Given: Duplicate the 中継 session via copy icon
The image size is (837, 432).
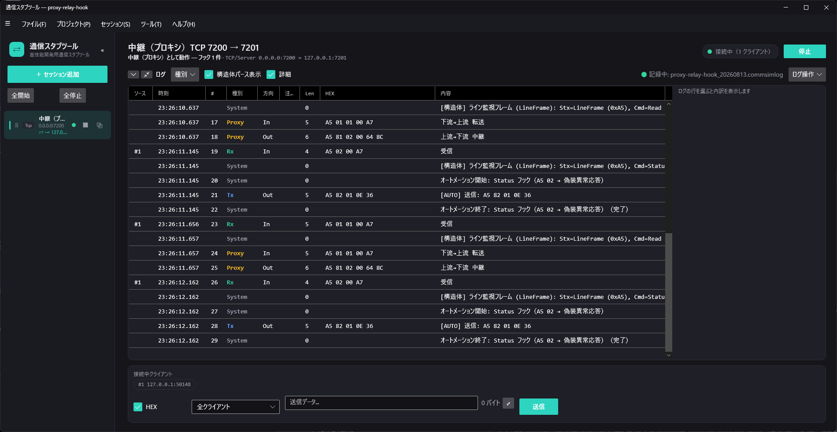Looking at the screenshot, I should pos(100,125).
